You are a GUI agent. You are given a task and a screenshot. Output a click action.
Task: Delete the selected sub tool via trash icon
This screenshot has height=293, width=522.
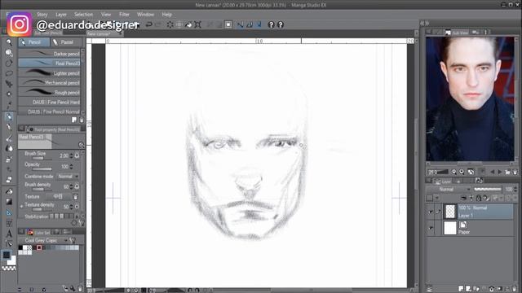tap(82, 120)
